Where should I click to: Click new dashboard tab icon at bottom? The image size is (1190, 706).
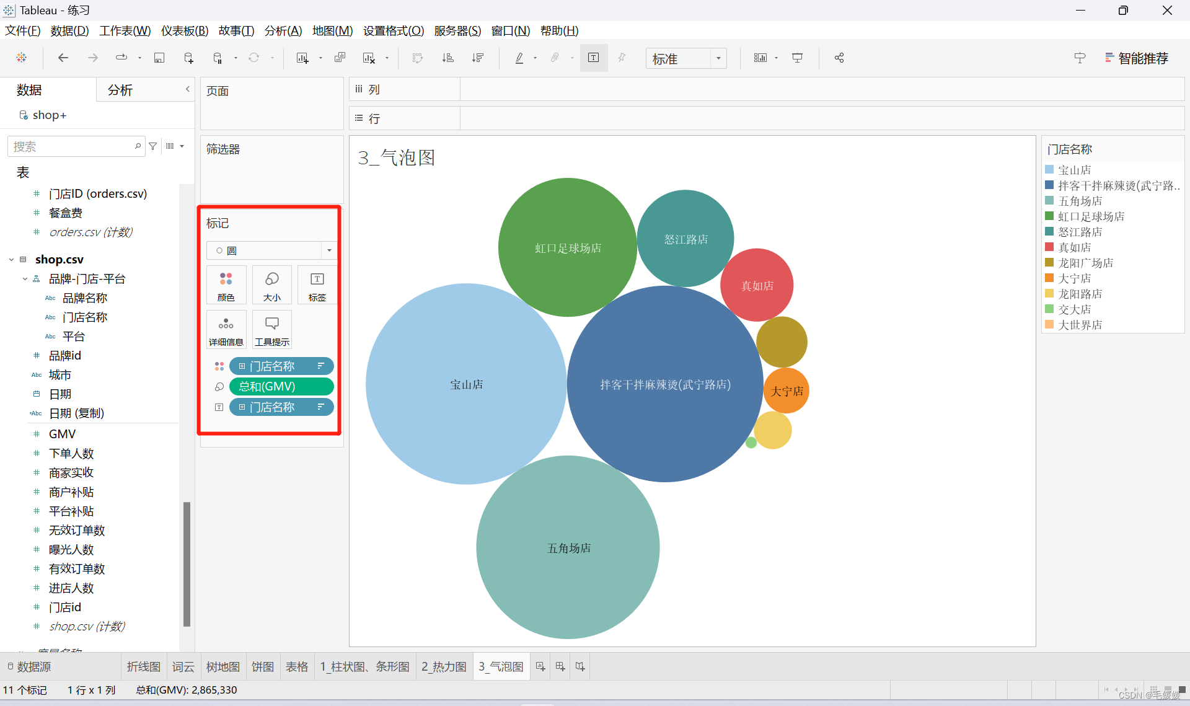point(560,666)
